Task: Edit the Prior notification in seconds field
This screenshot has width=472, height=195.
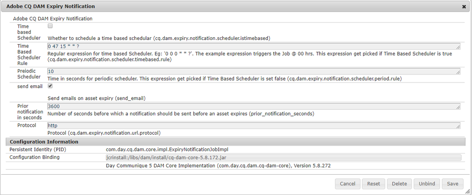Action: [254, 106]
